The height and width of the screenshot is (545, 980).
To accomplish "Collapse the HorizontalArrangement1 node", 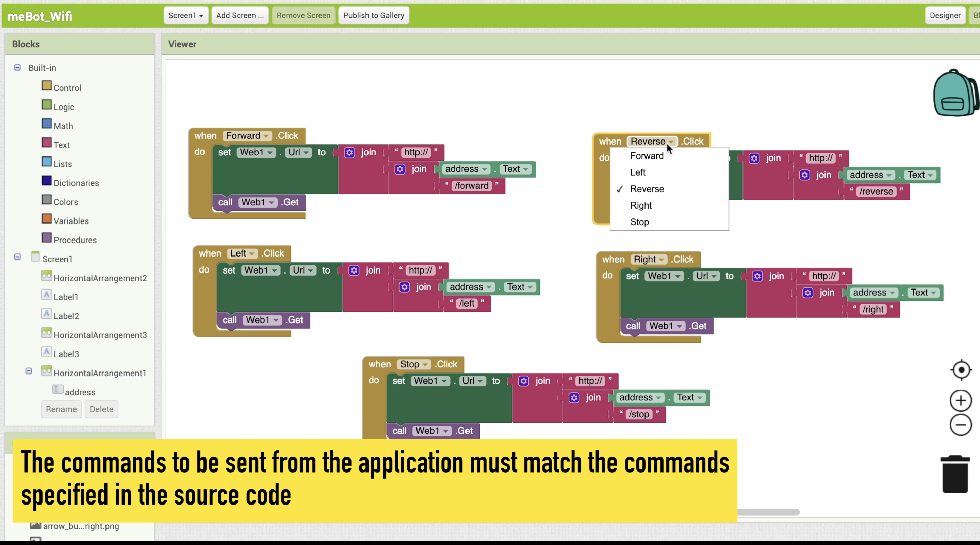I will [29, 371].
